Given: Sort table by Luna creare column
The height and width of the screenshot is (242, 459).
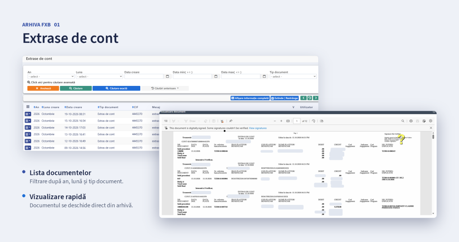Looking at the screenshot, I should [x=50, y=107].
